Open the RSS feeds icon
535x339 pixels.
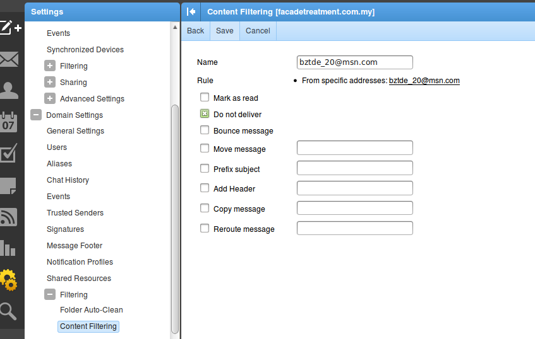click(9, 217)
